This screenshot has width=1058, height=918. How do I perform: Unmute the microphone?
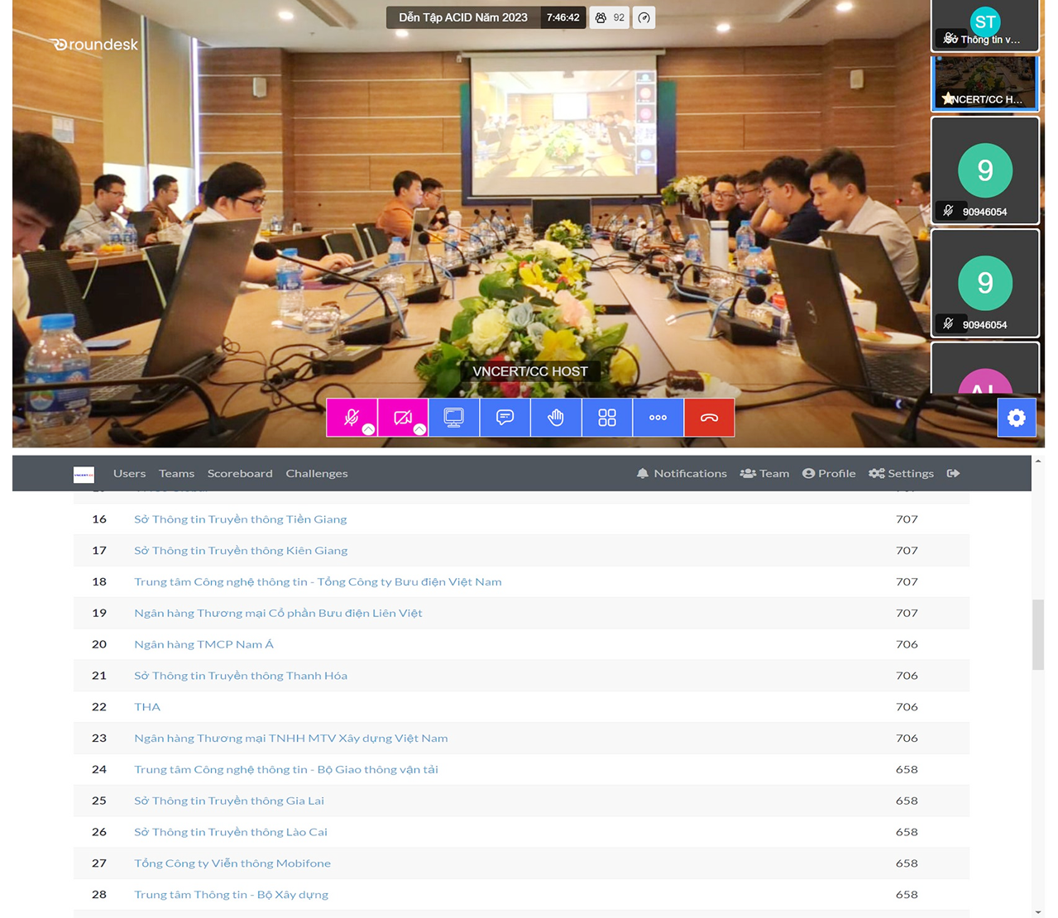click(350, 417)
